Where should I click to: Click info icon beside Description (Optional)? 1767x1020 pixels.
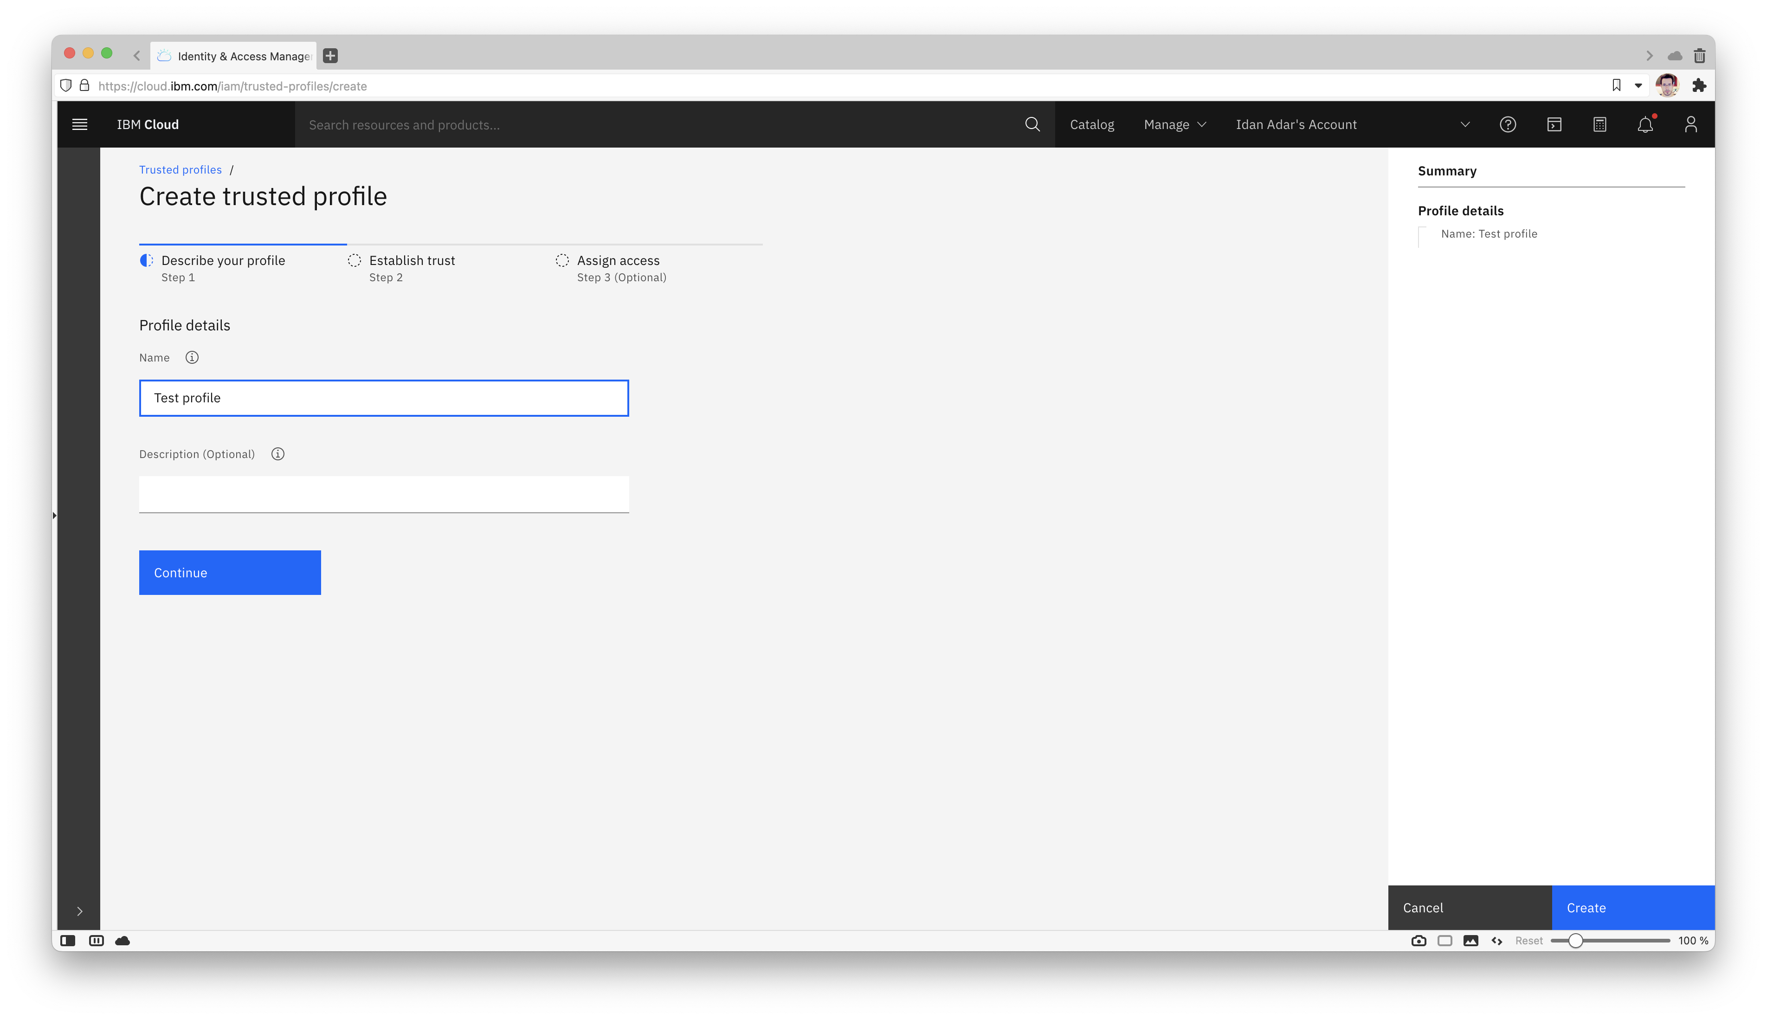(x=278, y=454)
